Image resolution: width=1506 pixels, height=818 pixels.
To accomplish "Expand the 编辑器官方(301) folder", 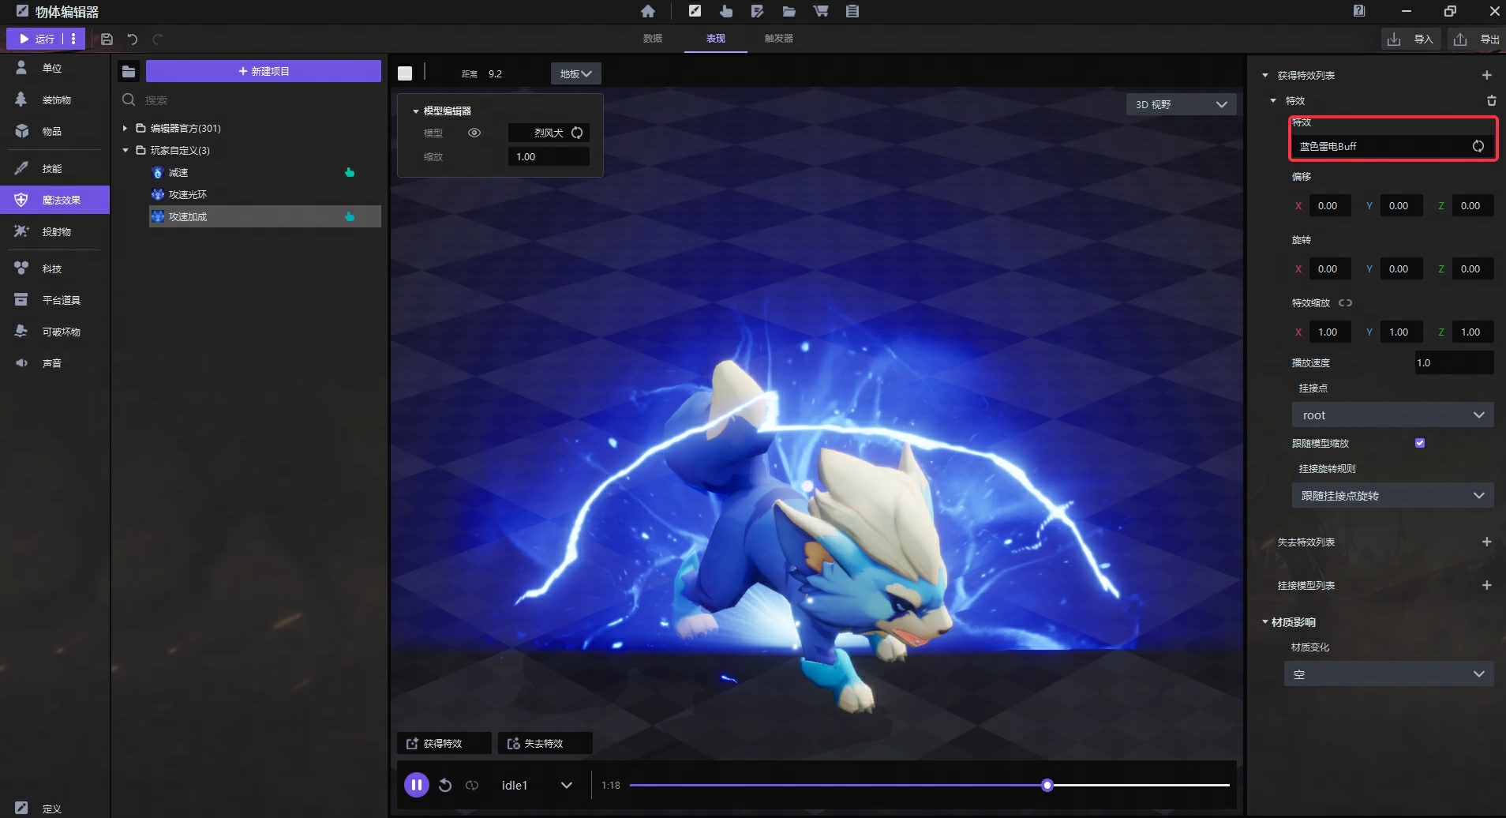I will click(125, 128).
